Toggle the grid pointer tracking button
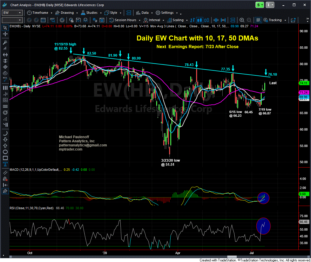This screenshot has width=311, height=262. click(x=258, y=20)
